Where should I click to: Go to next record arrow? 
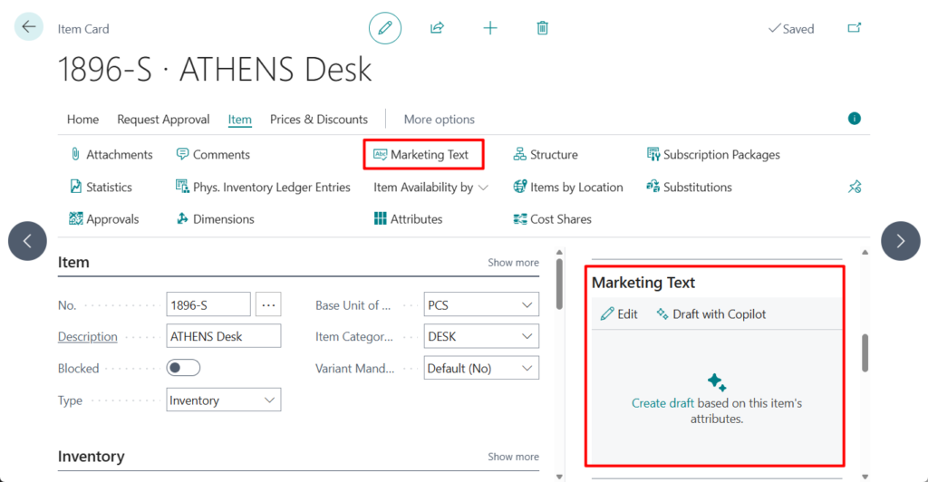(x=900, y=241)
